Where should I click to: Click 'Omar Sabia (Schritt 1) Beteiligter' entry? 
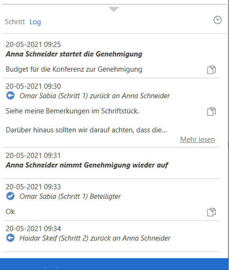point(70,196)
